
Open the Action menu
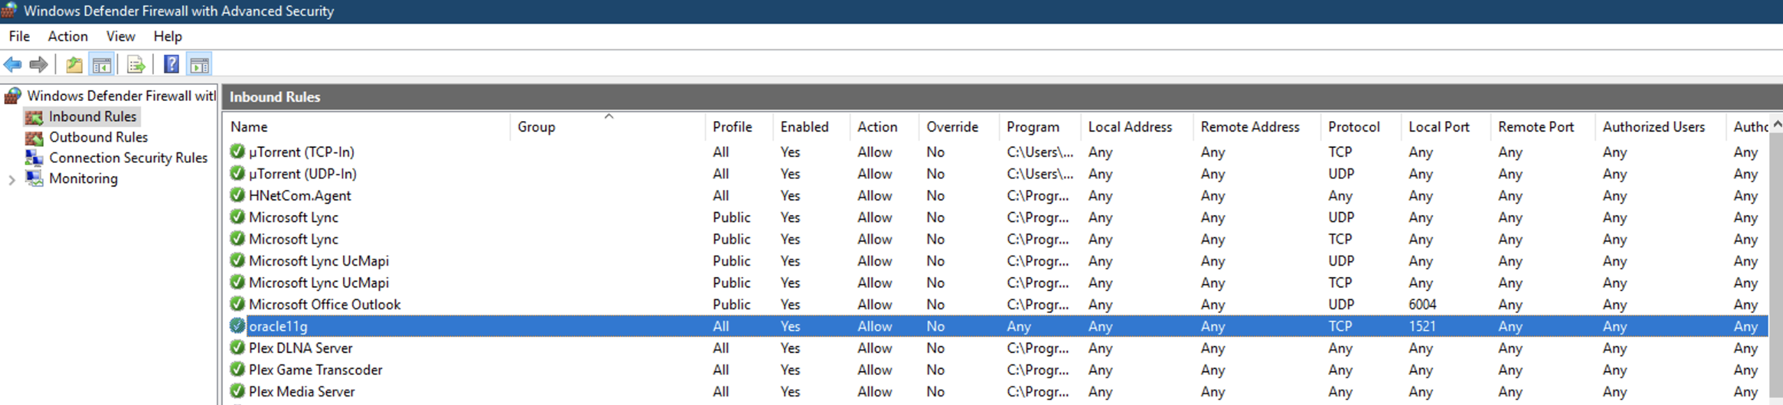[68, 36]
